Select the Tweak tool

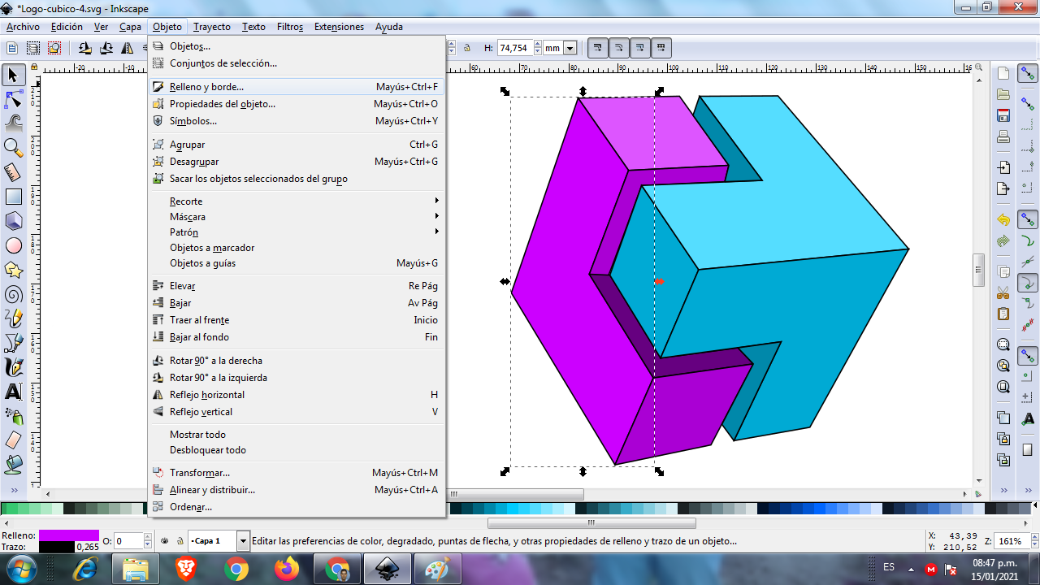coord(13,123)
